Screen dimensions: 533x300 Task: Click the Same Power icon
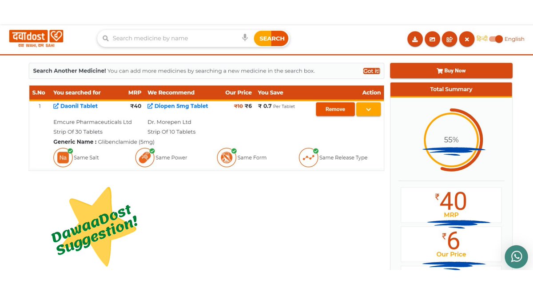pyautogui.click(x=144, y=158)
